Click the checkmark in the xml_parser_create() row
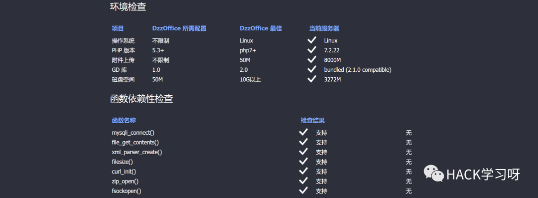 [x=303, y=152]
